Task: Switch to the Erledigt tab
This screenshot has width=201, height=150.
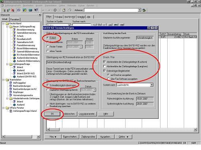Action: [81, 17]
